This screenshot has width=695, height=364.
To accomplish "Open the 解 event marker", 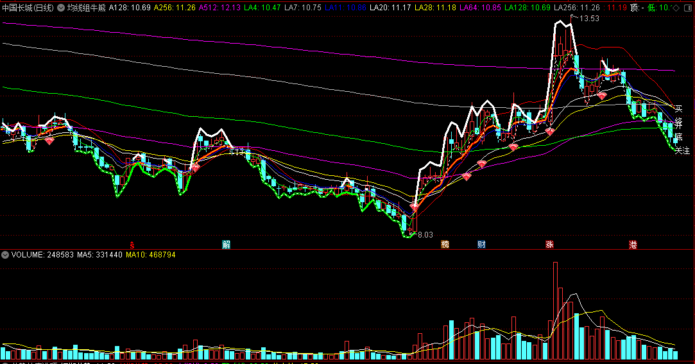I will (226, 245).
